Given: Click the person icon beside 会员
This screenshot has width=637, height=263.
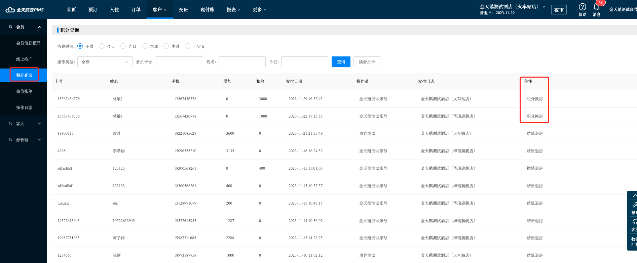Looking at the screenshot, I should pyautogui.click(x=10, y=27).
